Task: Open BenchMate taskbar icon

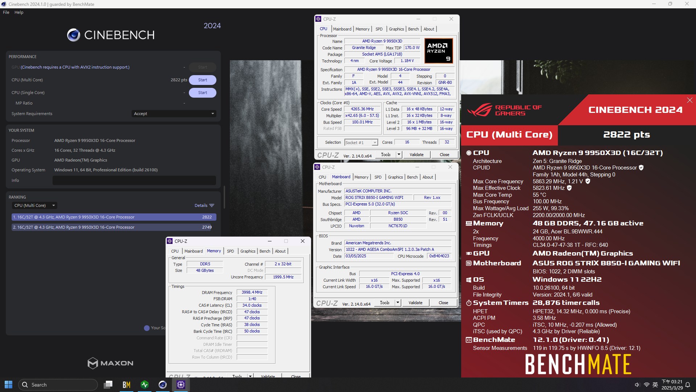Action: [127, 385]
